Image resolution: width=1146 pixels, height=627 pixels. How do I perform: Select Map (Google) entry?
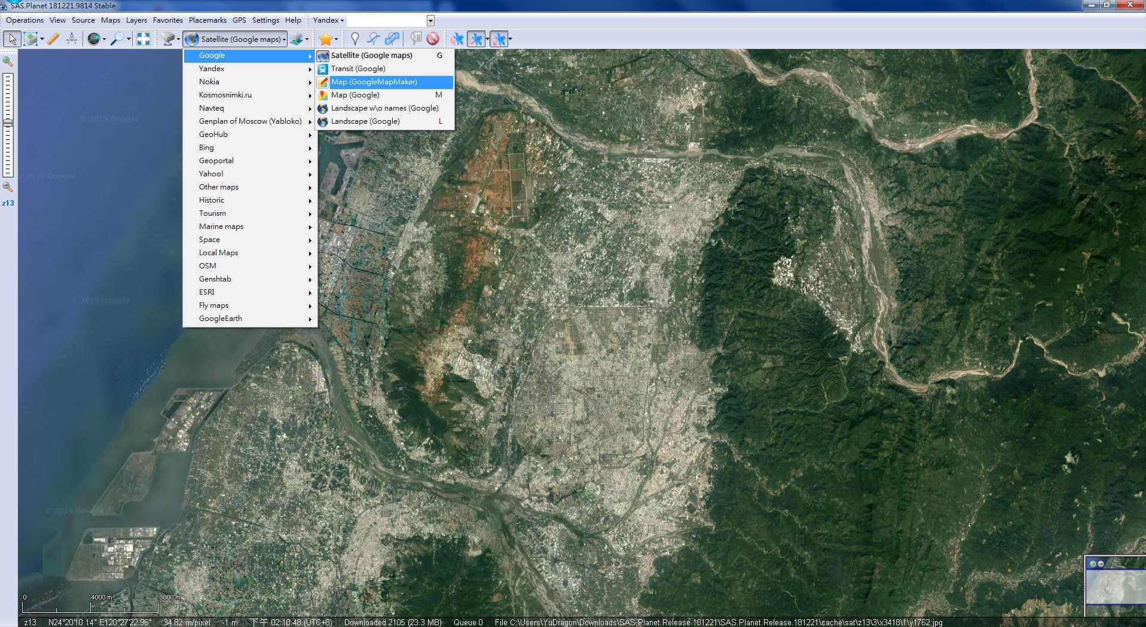pos(385,95)
